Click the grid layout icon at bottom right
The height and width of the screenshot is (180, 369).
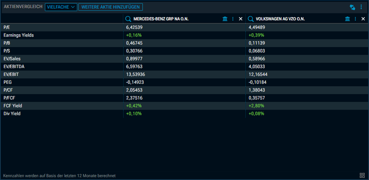coord(362,175)
